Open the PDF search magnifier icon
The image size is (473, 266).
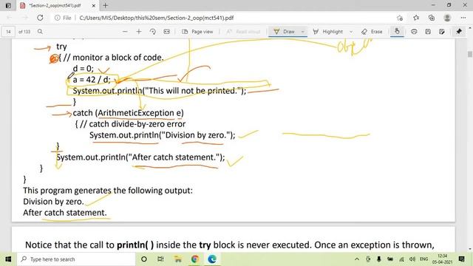coord(40,31)
